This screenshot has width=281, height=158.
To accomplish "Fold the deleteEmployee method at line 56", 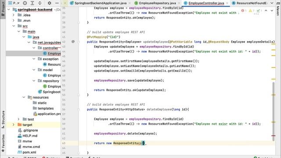I will pyautogui.click(x=79, y=109).
